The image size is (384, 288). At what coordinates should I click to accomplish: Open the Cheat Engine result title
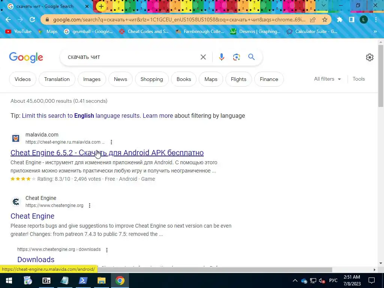(x=32, y=216)
